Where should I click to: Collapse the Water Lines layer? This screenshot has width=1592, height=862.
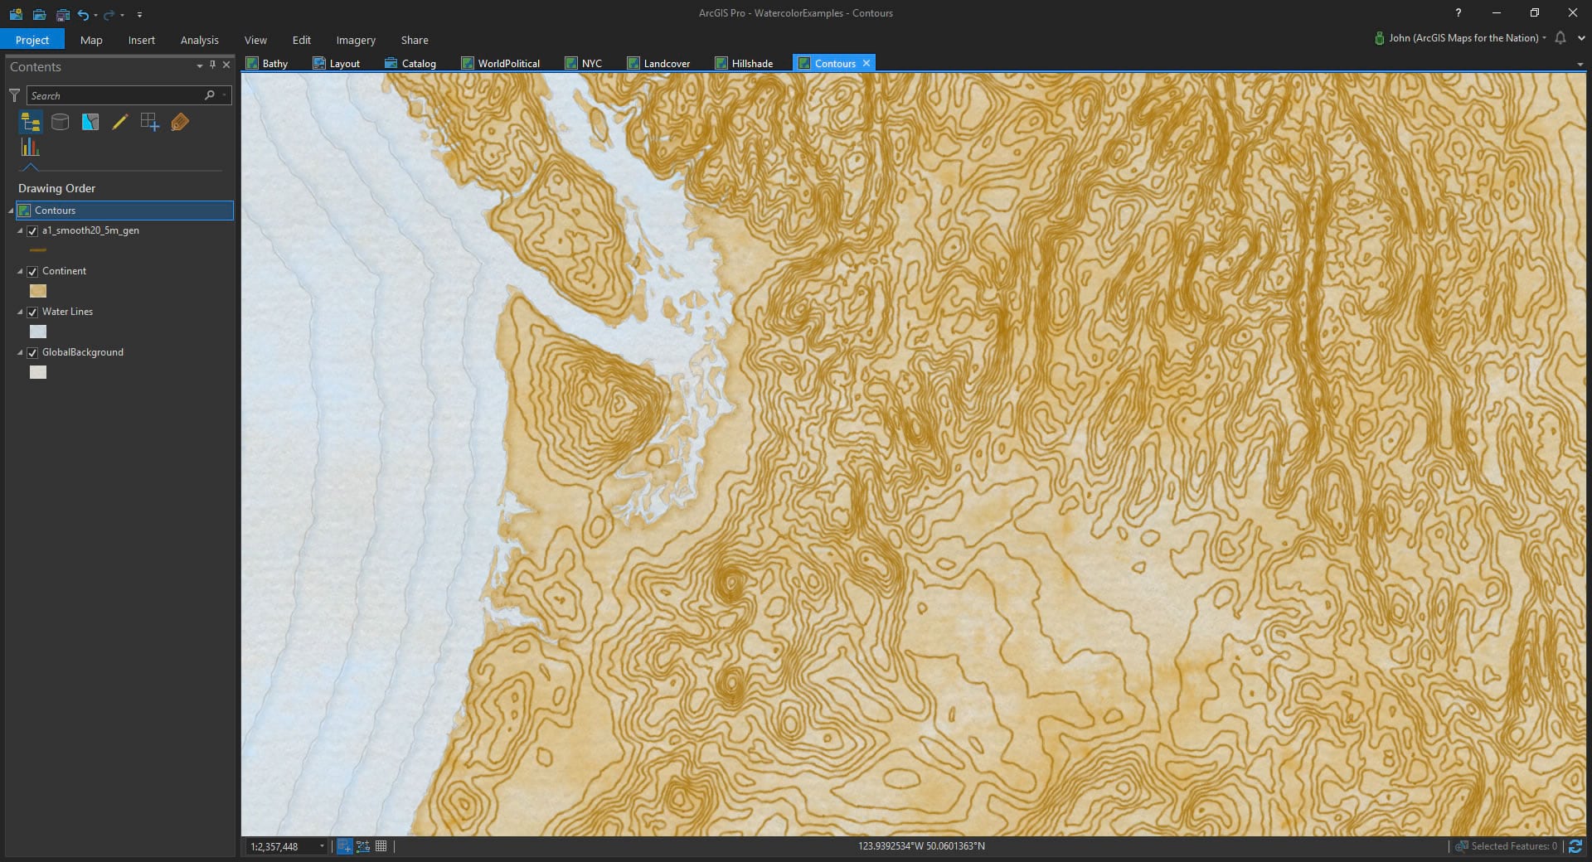coord(20,312)
